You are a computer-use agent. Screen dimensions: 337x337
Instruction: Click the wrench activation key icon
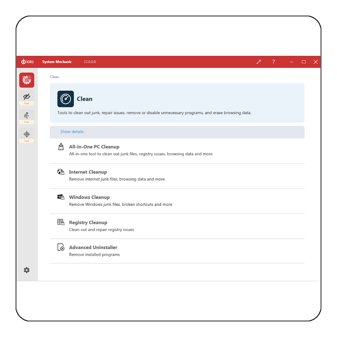pyautogui.click(x=259, y=62)
